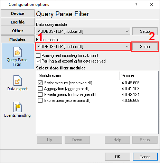This screenshot has width=160, height=163.
Task: Click Setup next to Data query module
Action: click(x=145, y=31)
